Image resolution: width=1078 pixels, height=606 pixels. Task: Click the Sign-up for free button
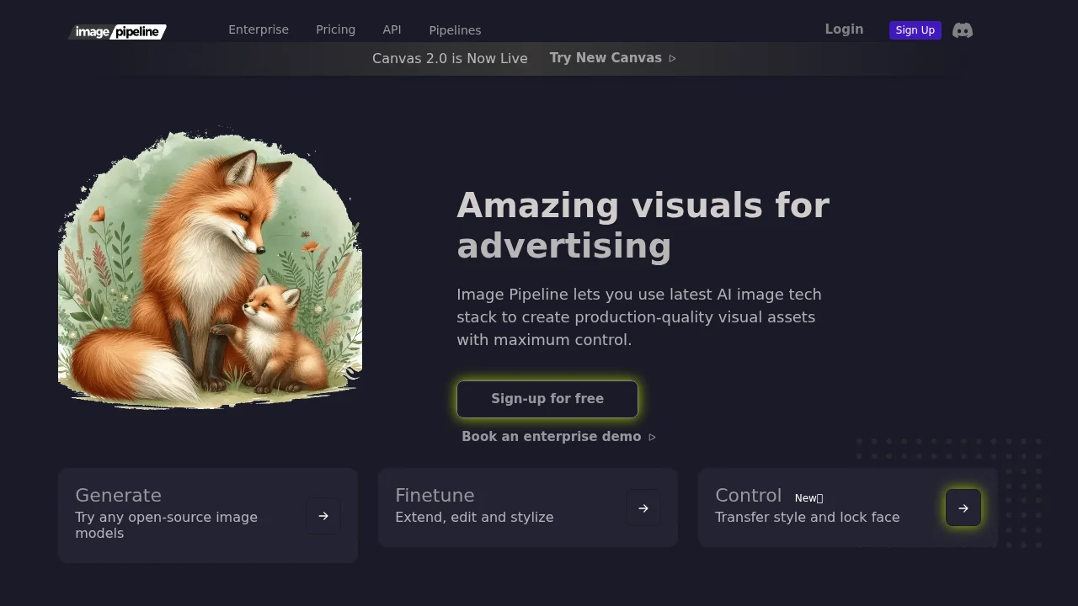tap(547, 398)
